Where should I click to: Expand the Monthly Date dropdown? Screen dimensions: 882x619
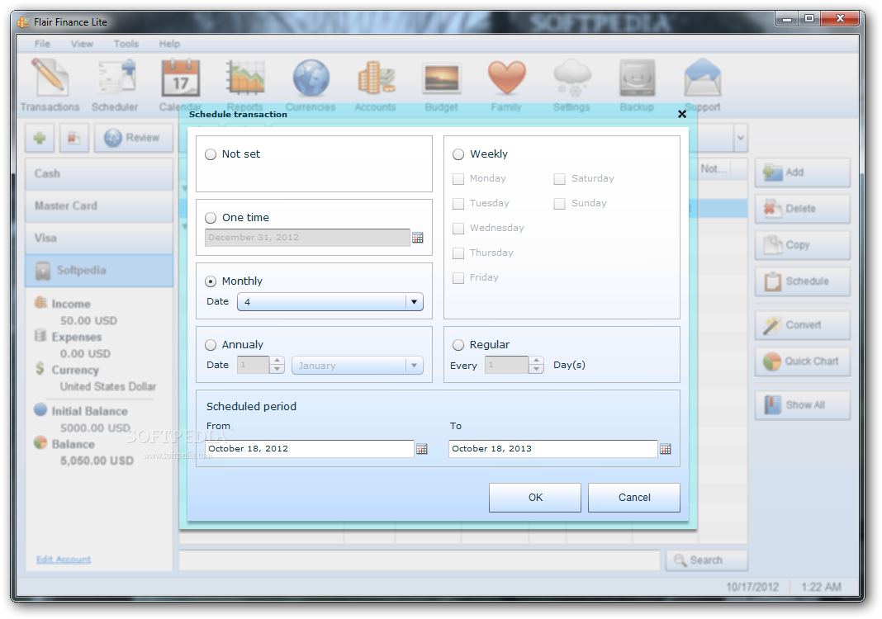(x=414, y=302)
